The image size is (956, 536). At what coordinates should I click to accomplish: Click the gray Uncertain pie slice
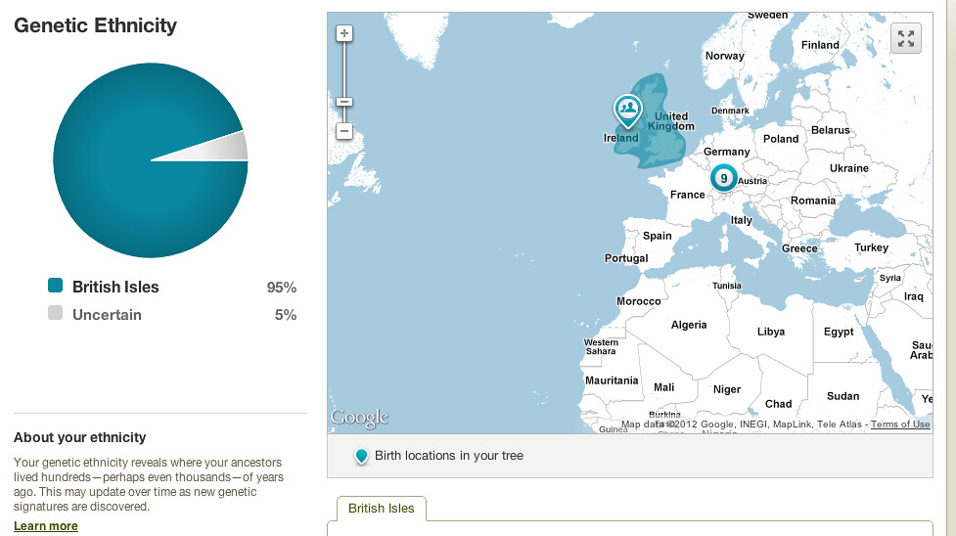(x=232, y=147)
